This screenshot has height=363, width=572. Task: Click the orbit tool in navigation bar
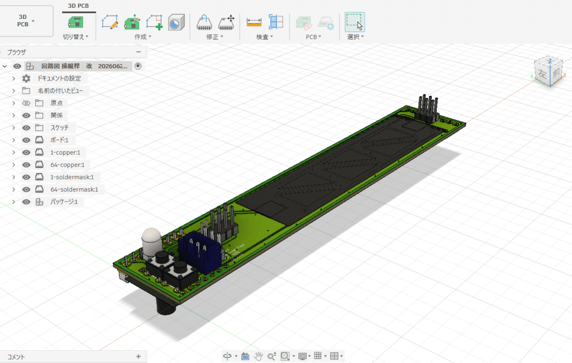[227, 356]
